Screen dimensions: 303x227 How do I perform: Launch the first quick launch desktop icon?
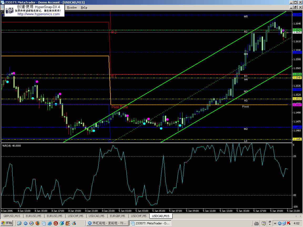click(x=19, y=223)
